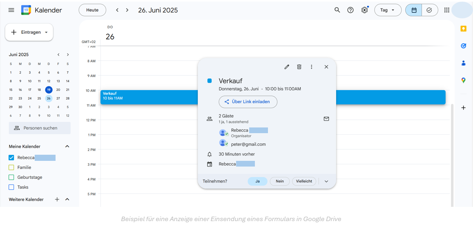
Task: Switch to the tasks view tab
Action: point(429,10)
